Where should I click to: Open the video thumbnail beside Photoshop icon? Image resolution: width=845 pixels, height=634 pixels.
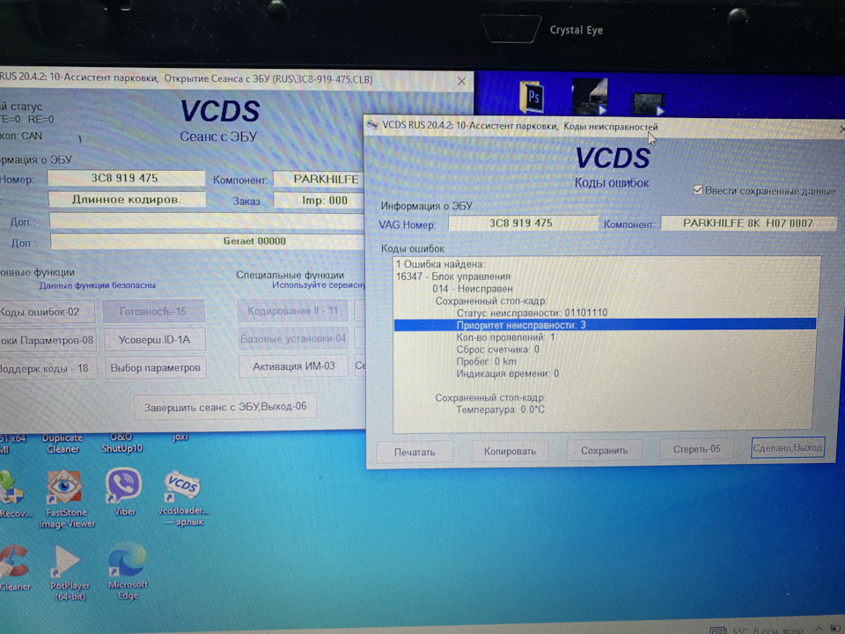pyautogui.click(x=590, y=96)
